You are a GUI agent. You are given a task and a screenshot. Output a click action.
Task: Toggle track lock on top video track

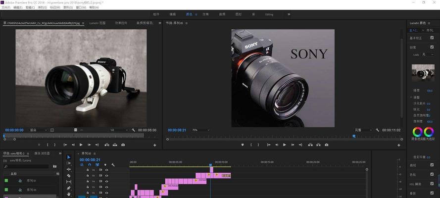coord(88,170)
